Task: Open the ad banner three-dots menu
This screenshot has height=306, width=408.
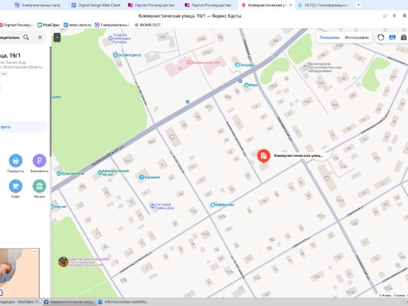Action: coord(35,251)
